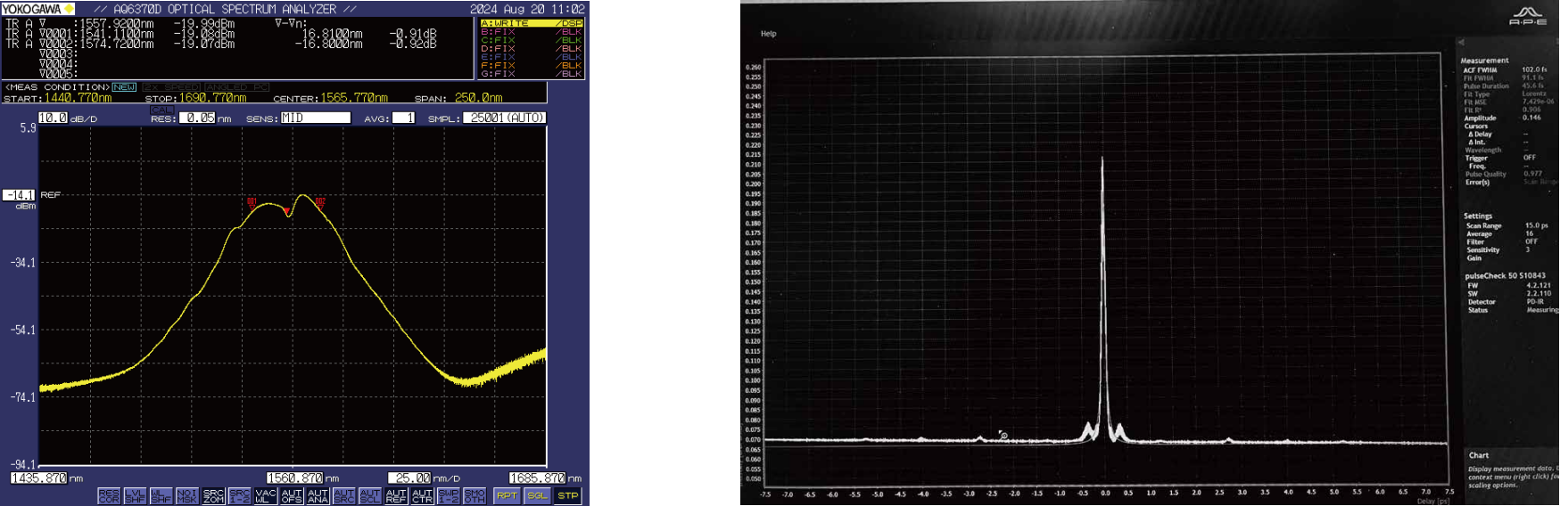1560x506 pixels.
Task: Open the SENS MID sensitivity selector
Action: (315, 118)
